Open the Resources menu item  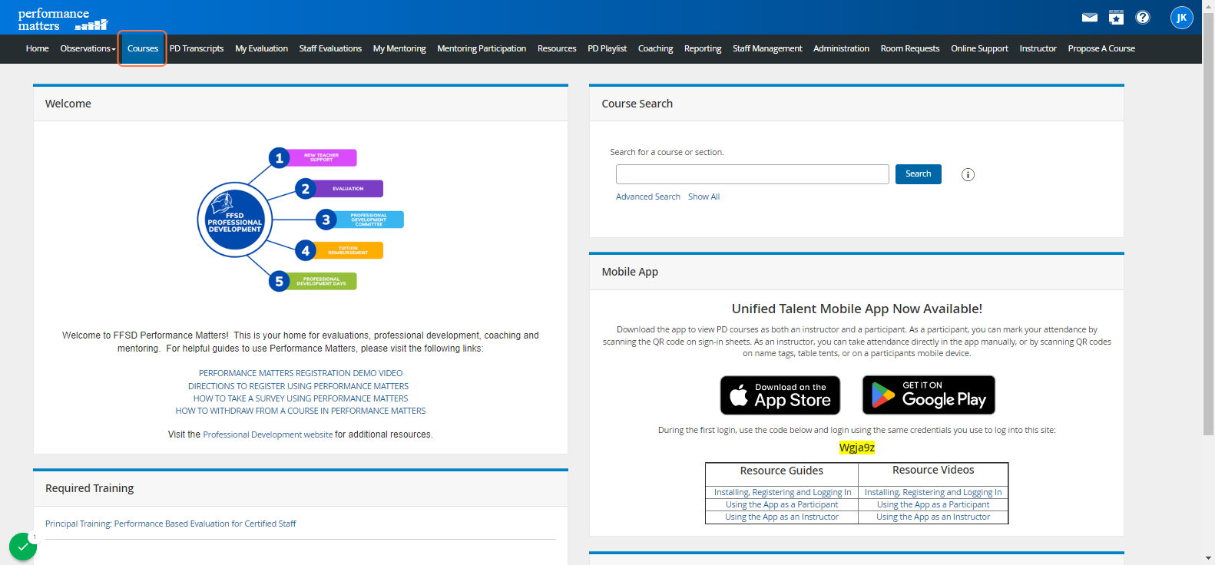coord(557,48)
